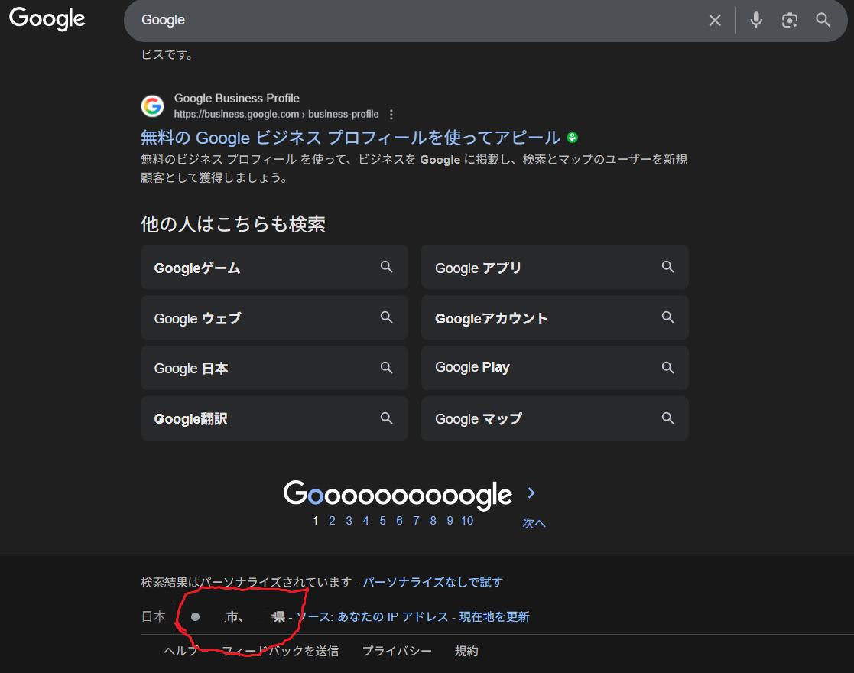Start voice search with microphone icon
Screen dimensions: 854x673
756,21
